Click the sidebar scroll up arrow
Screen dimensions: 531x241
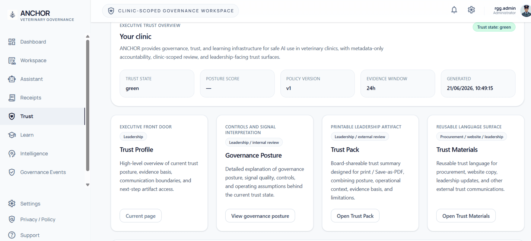pyautogui.click(x=88, y=36)
